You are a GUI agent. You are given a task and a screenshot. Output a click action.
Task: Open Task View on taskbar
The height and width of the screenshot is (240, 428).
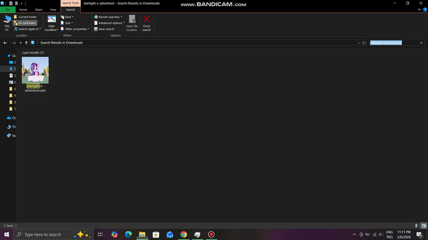(x=100, y=234)
